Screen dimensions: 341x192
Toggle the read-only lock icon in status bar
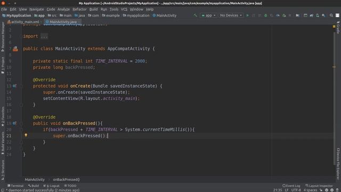coord(321,190)
